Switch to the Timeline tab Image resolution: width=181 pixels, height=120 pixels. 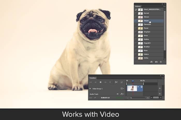click(93, 78)
